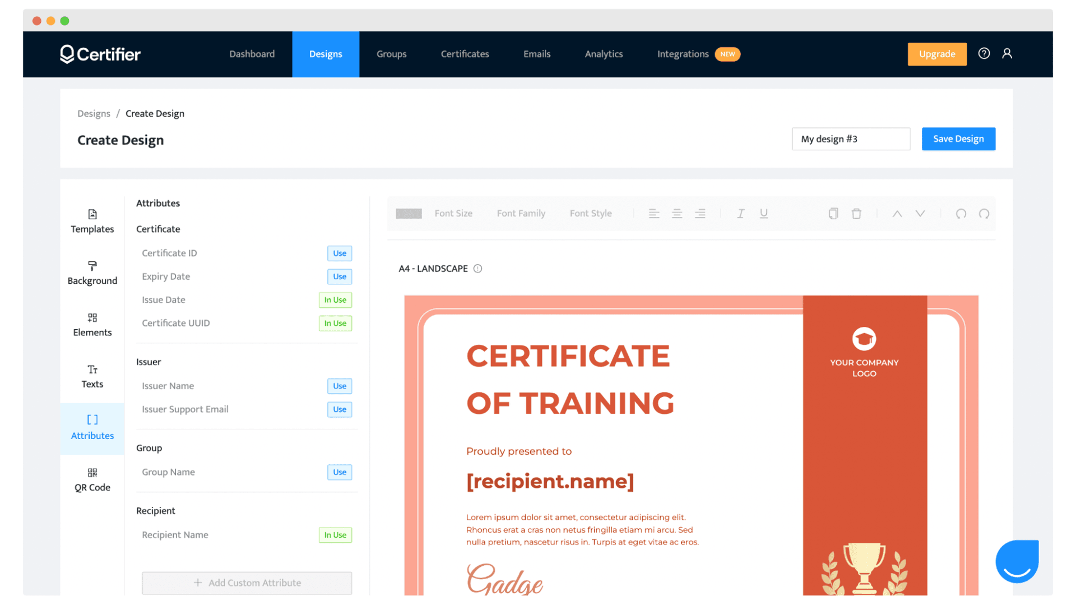Viewport: 1076px width, 605px height.
Task: Open the Emails tab
Action: (536, 54)
